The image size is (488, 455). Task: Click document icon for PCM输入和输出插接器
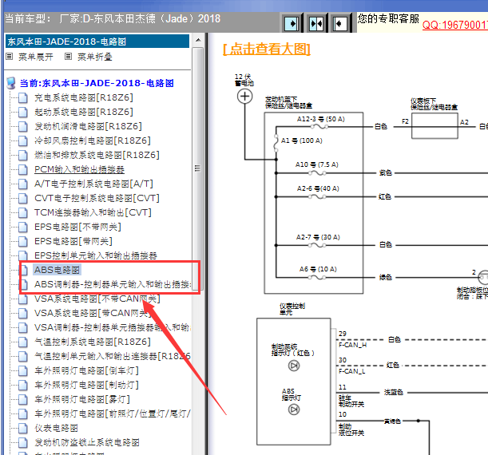point(22,170)
